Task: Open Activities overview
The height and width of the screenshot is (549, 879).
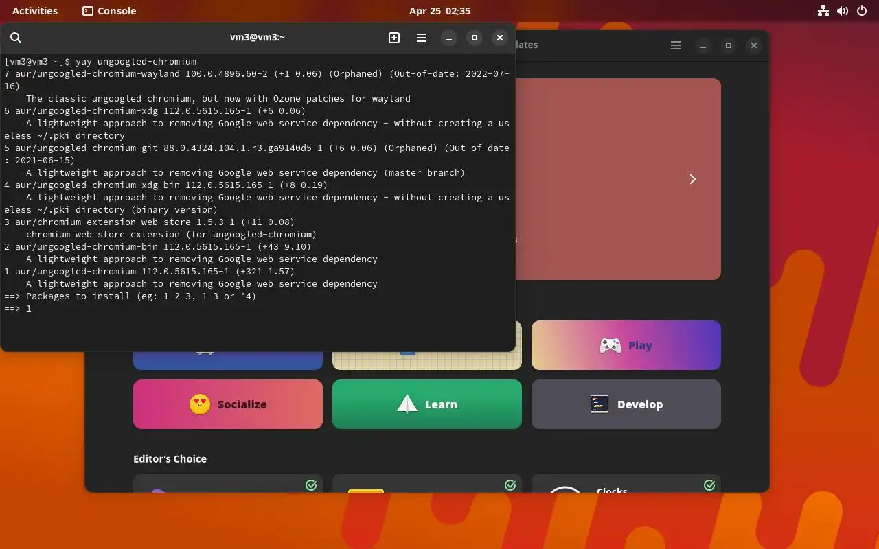Action: click(x=35, y=11)
